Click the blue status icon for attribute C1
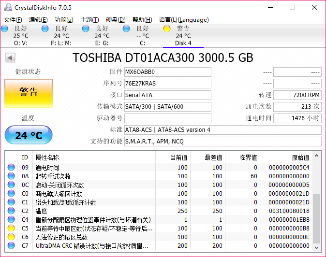The image size is (326, 257). [11, 202]
